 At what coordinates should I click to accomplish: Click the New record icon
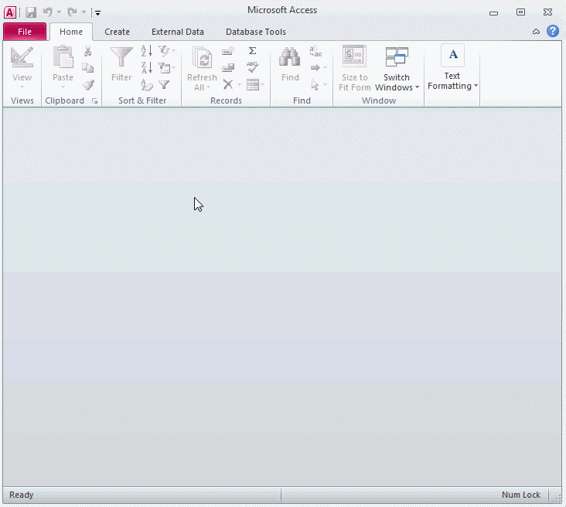click(228, 51)
